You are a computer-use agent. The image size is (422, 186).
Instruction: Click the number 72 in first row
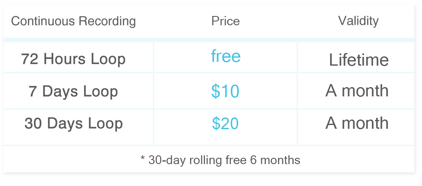coord(30,59)
